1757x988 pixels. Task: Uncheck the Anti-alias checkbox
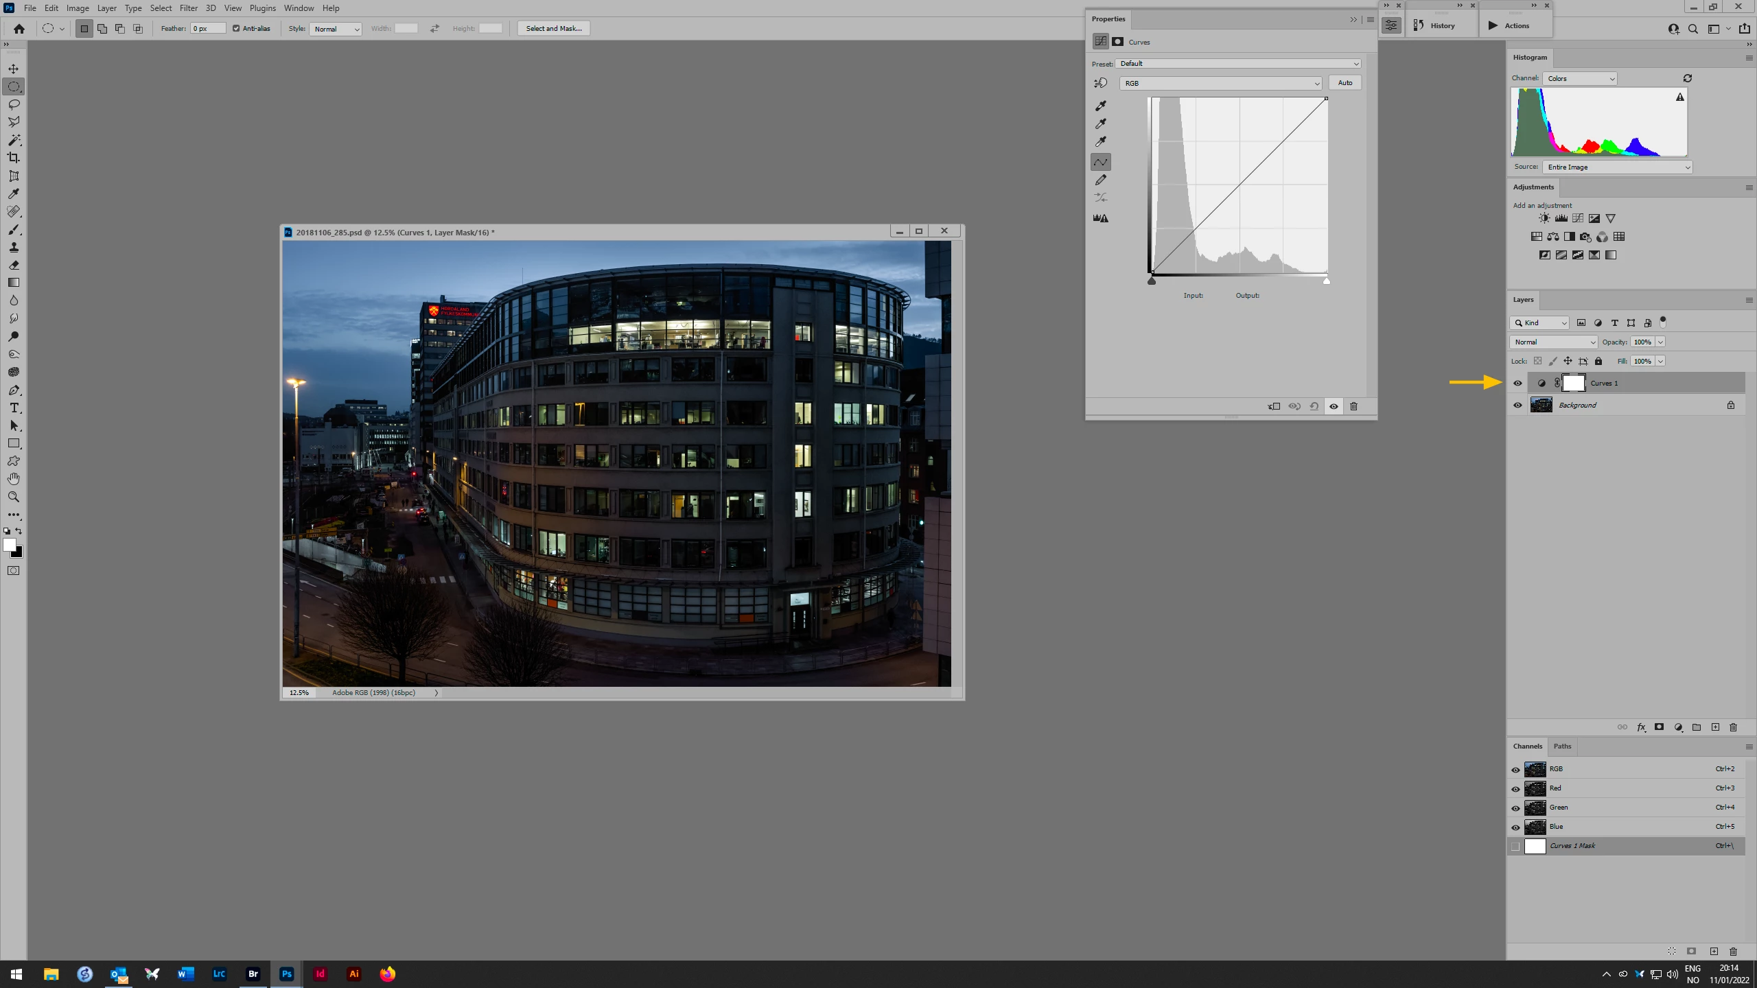tap(236, 29)
